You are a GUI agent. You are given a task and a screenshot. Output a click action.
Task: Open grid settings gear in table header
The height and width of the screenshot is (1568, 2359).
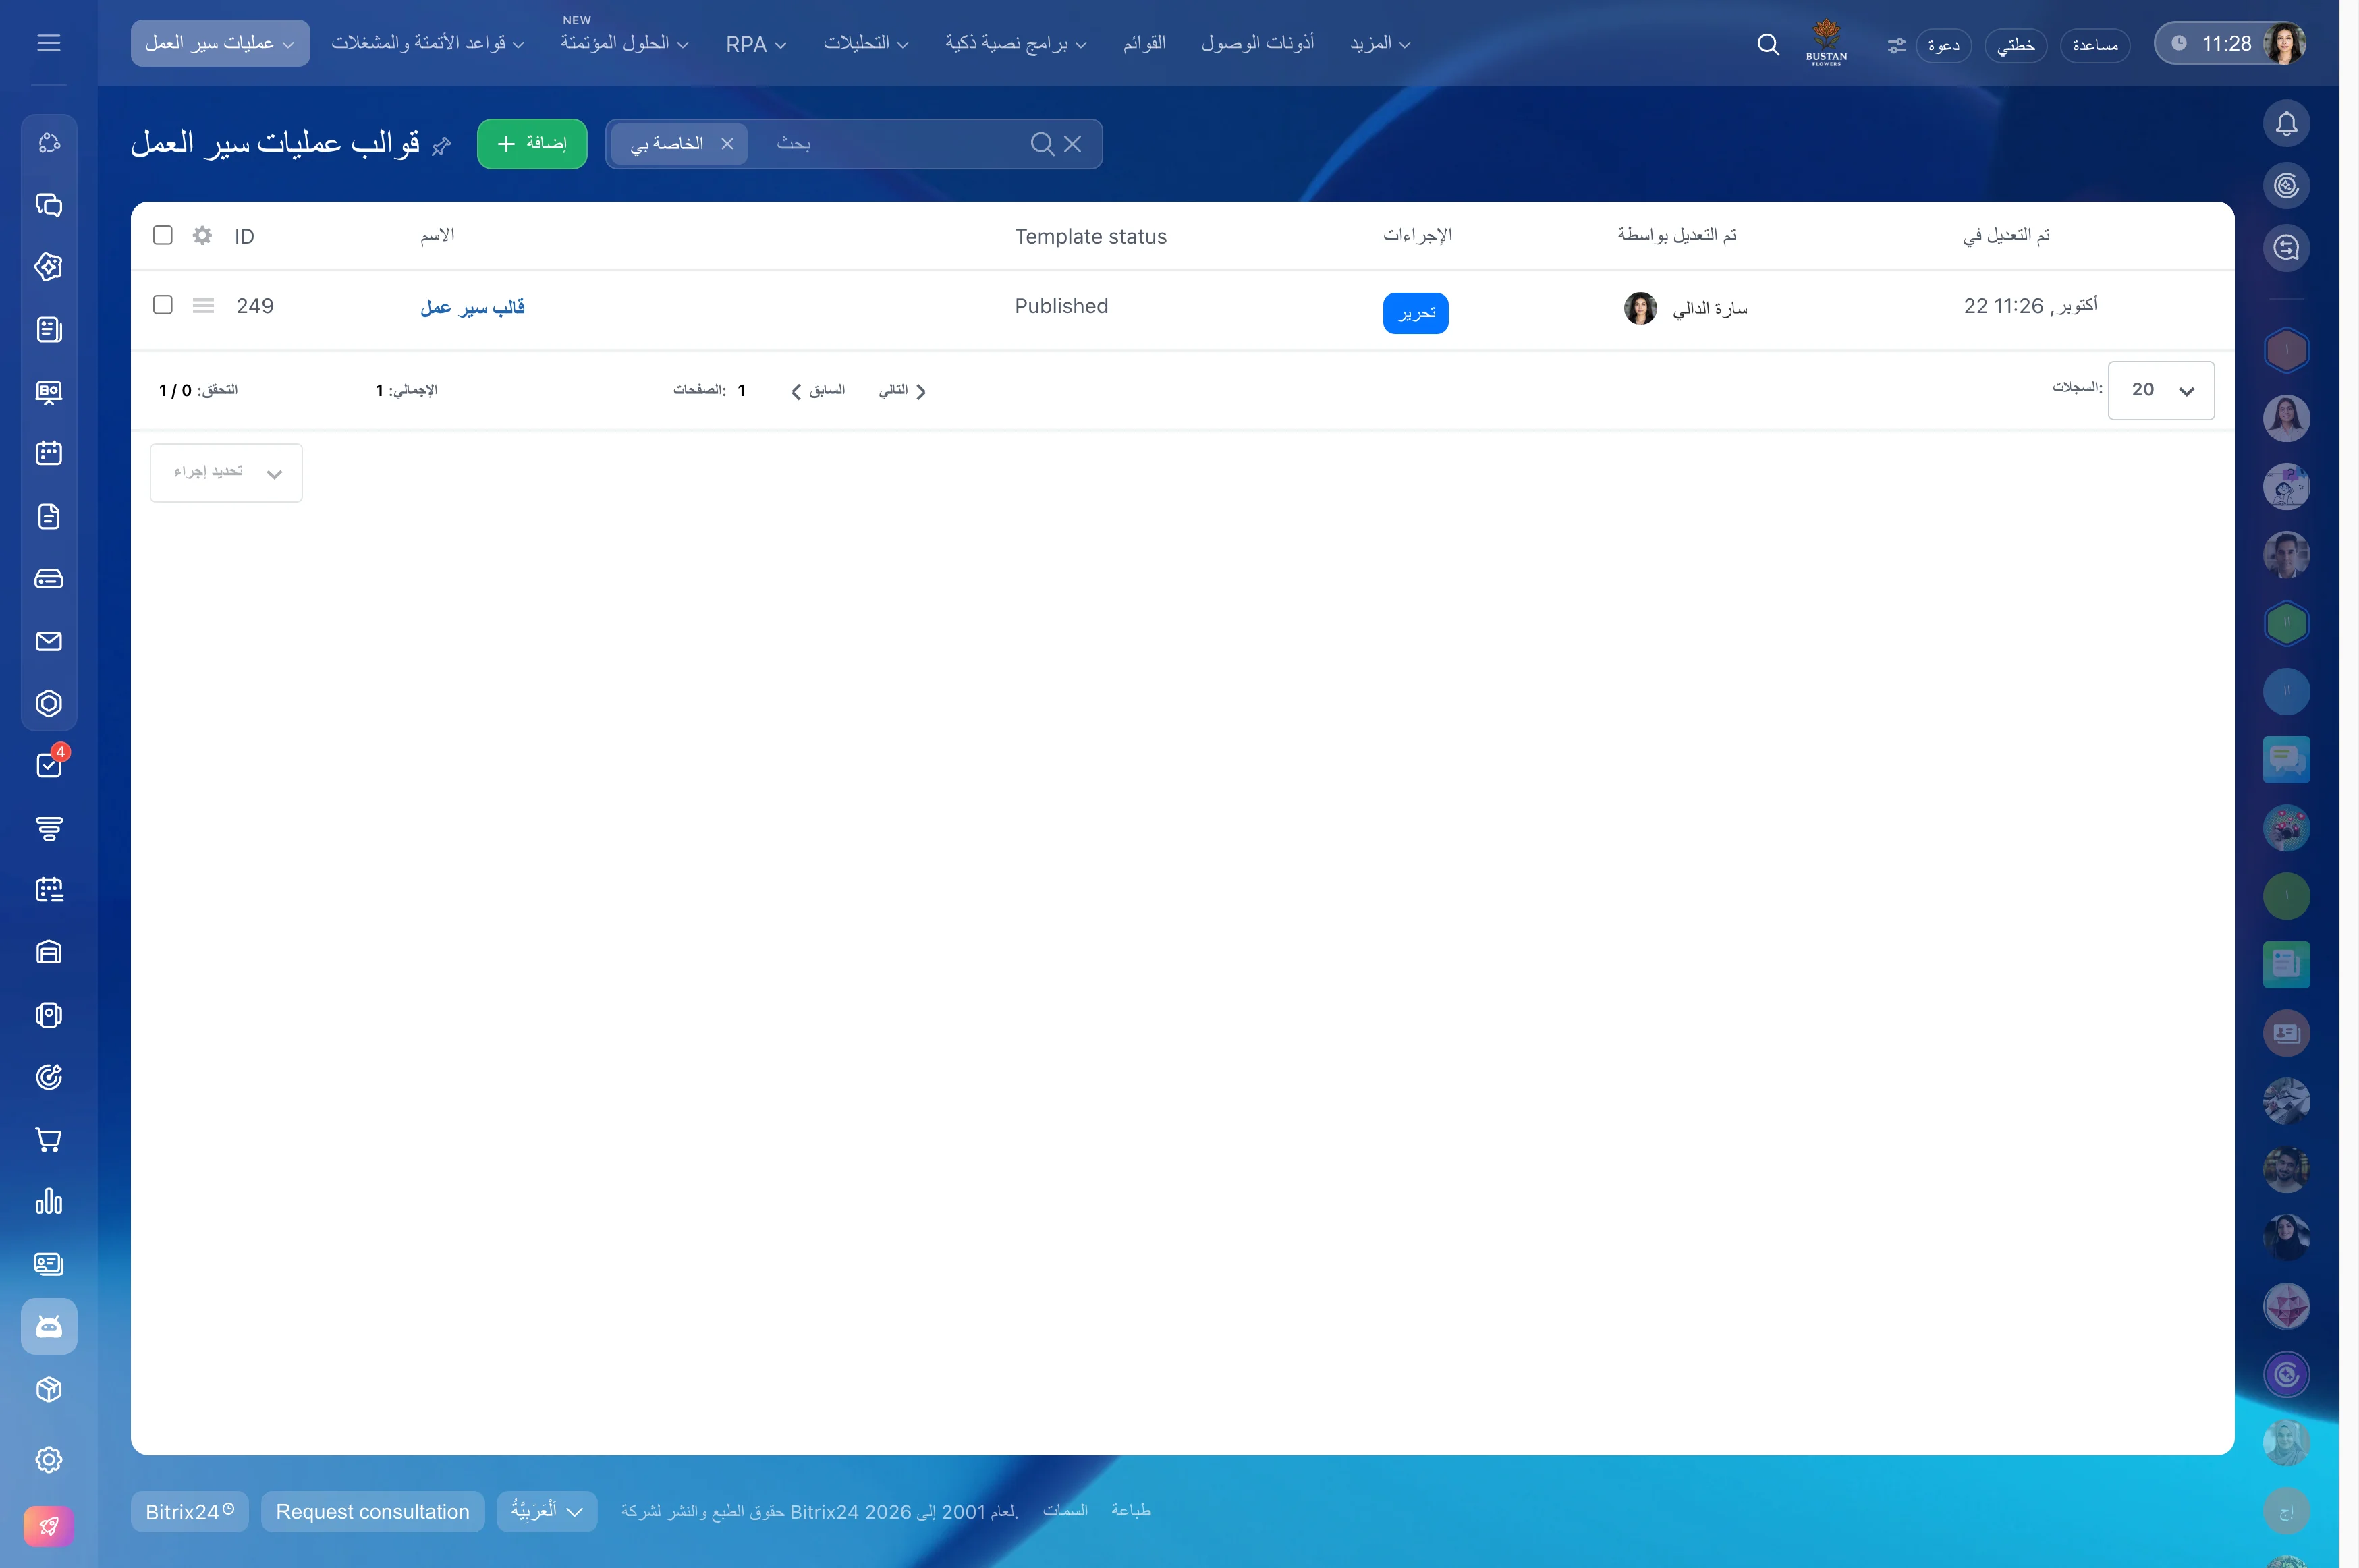[x=202, y=235]
